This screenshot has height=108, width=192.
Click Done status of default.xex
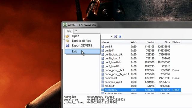click(175, 90)
